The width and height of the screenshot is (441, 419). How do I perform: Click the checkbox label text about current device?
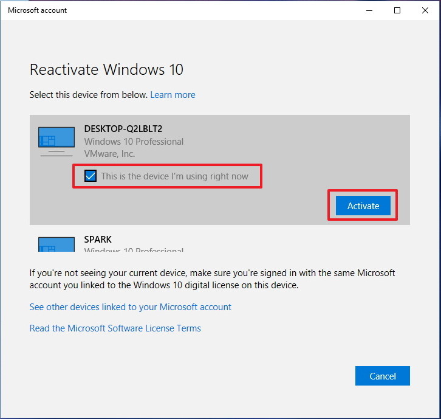[x=175, y=176]
